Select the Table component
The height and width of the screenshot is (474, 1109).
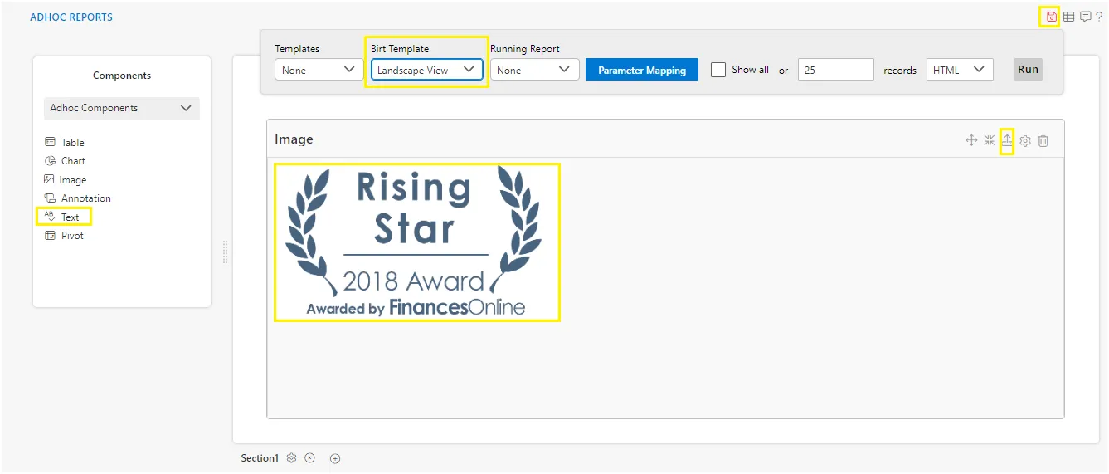pyautogui.click(x=65, y=142)
